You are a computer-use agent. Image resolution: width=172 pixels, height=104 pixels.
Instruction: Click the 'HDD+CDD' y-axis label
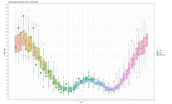(x=5, y=51)
